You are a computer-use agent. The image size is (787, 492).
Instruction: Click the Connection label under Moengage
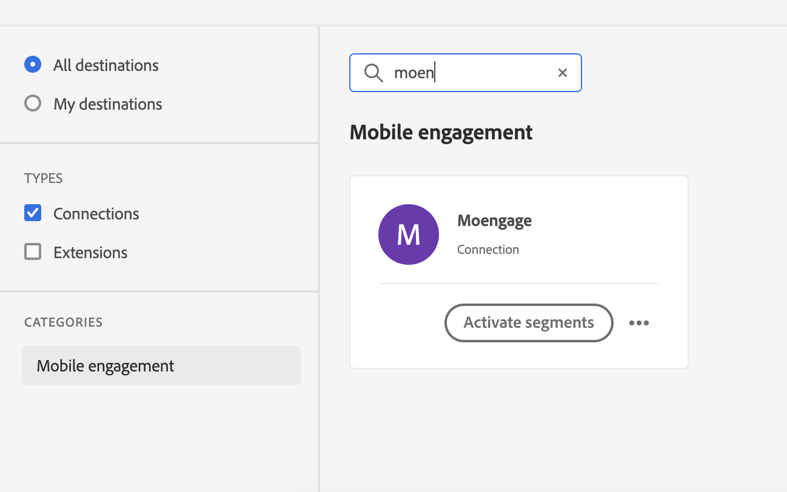[x=488, y=250]
